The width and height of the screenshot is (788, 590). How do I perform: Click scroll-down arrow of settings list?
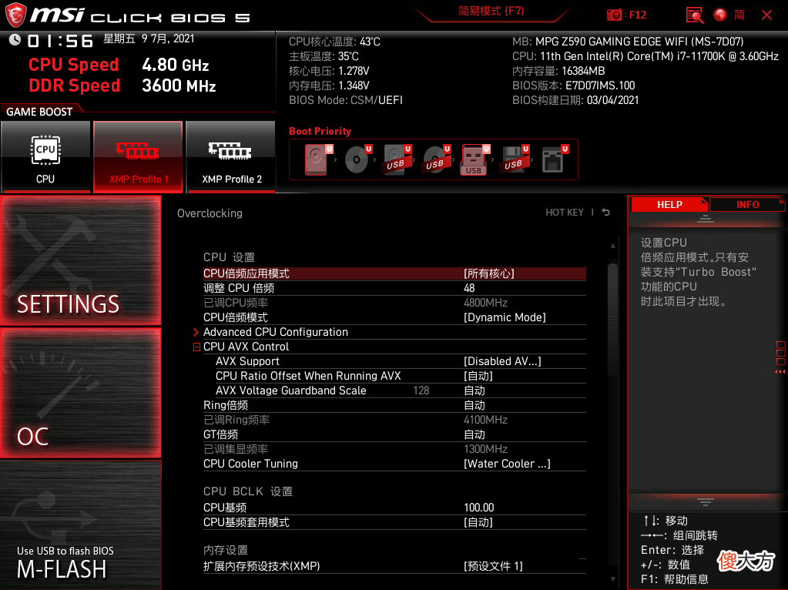(612, 579)
